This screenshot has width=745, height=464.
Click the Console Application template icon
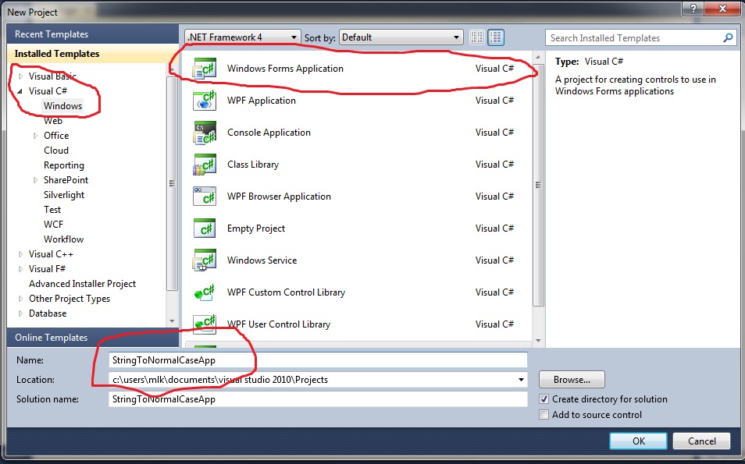coord(205,133)
